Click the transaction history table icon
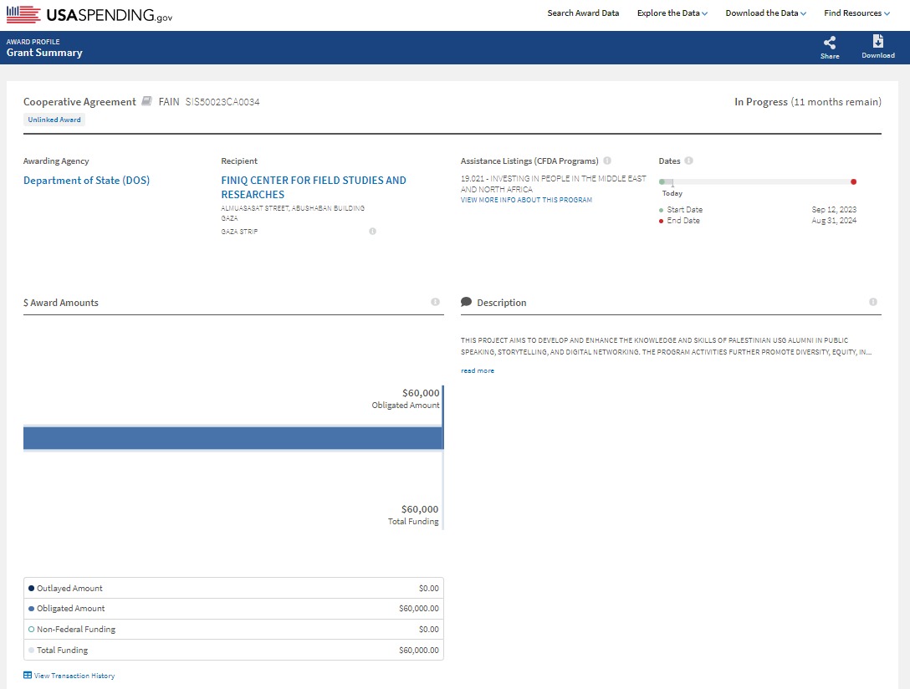This screenshot has width=910, height=689. (x=28, y=675)
